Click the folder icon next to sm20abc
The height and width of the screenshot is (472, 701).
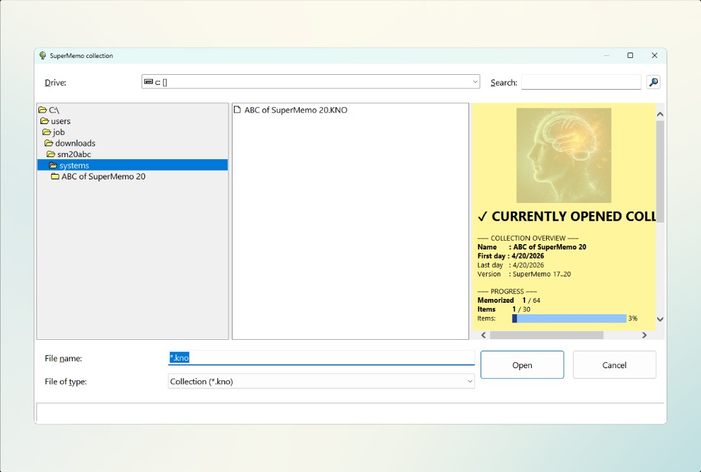tap(51, 154)
